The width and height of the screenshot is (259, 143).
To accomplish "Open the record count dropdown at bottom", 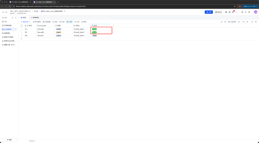I will [x=32, y=141].
